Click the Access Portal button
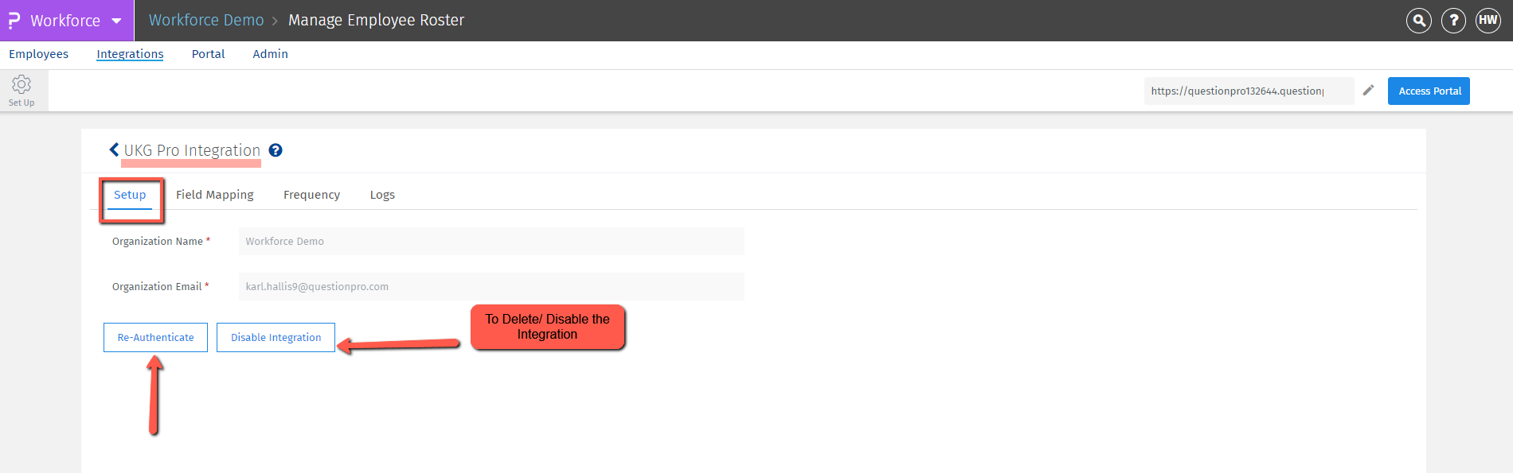This screenshot has width=1513, height=473. click(x=1429, y=91)
